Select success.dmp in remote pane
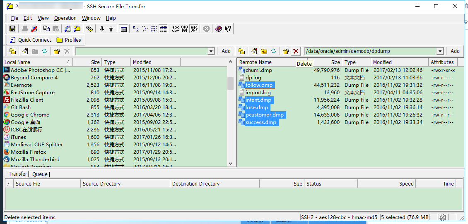This screenshot has height=224, width=468. tap(261, 122)
